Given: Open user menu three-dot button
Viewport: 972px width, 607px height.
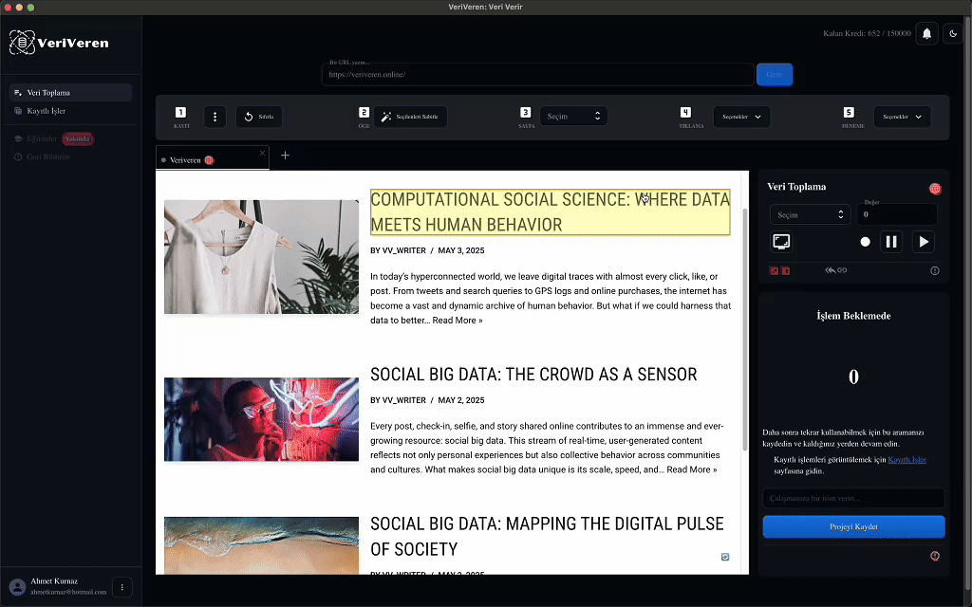Looking at the screenshot, I should pos(122,587).
